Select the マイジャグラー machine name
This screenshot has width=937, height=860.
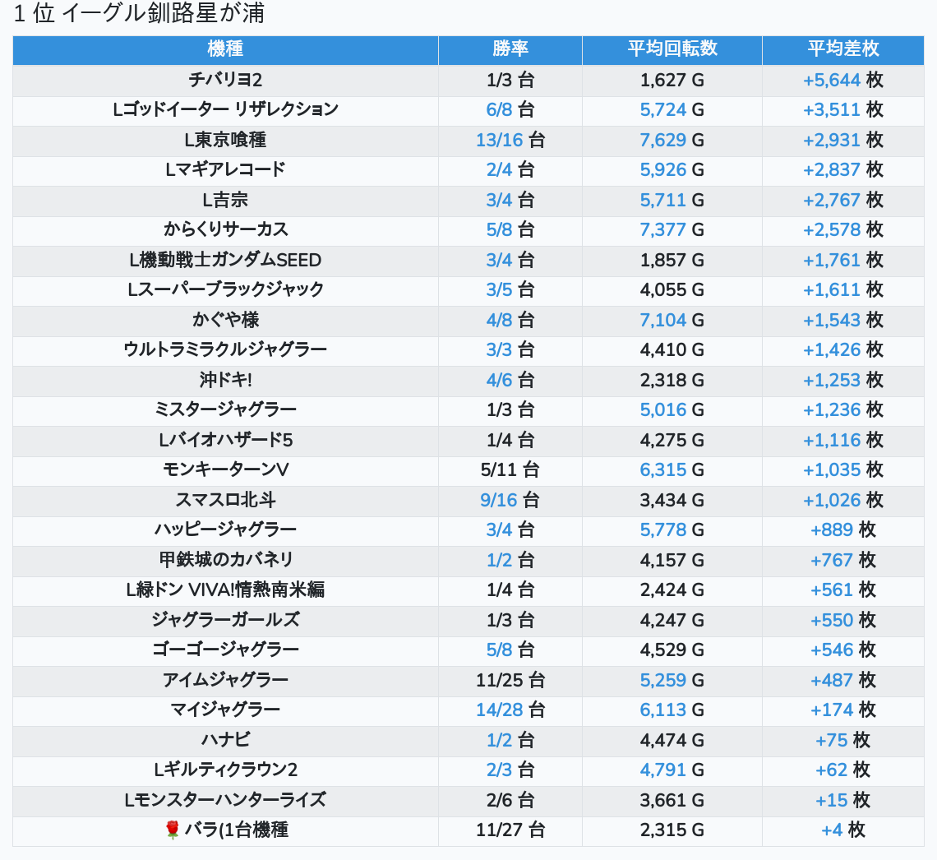225,710
